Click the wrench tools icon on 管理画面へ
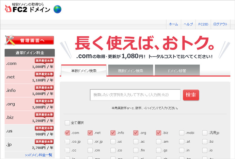The width and height of the screenshot is (235, 159). 10,40
